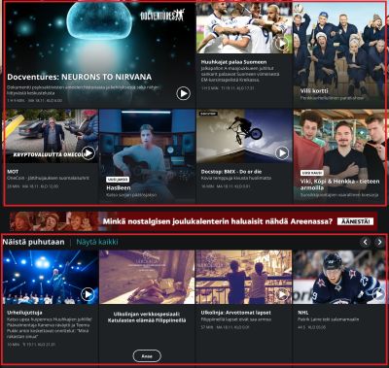Click the joulukalenteri banner photo
The image size is (389, 368).
click(x=58, y=221)
